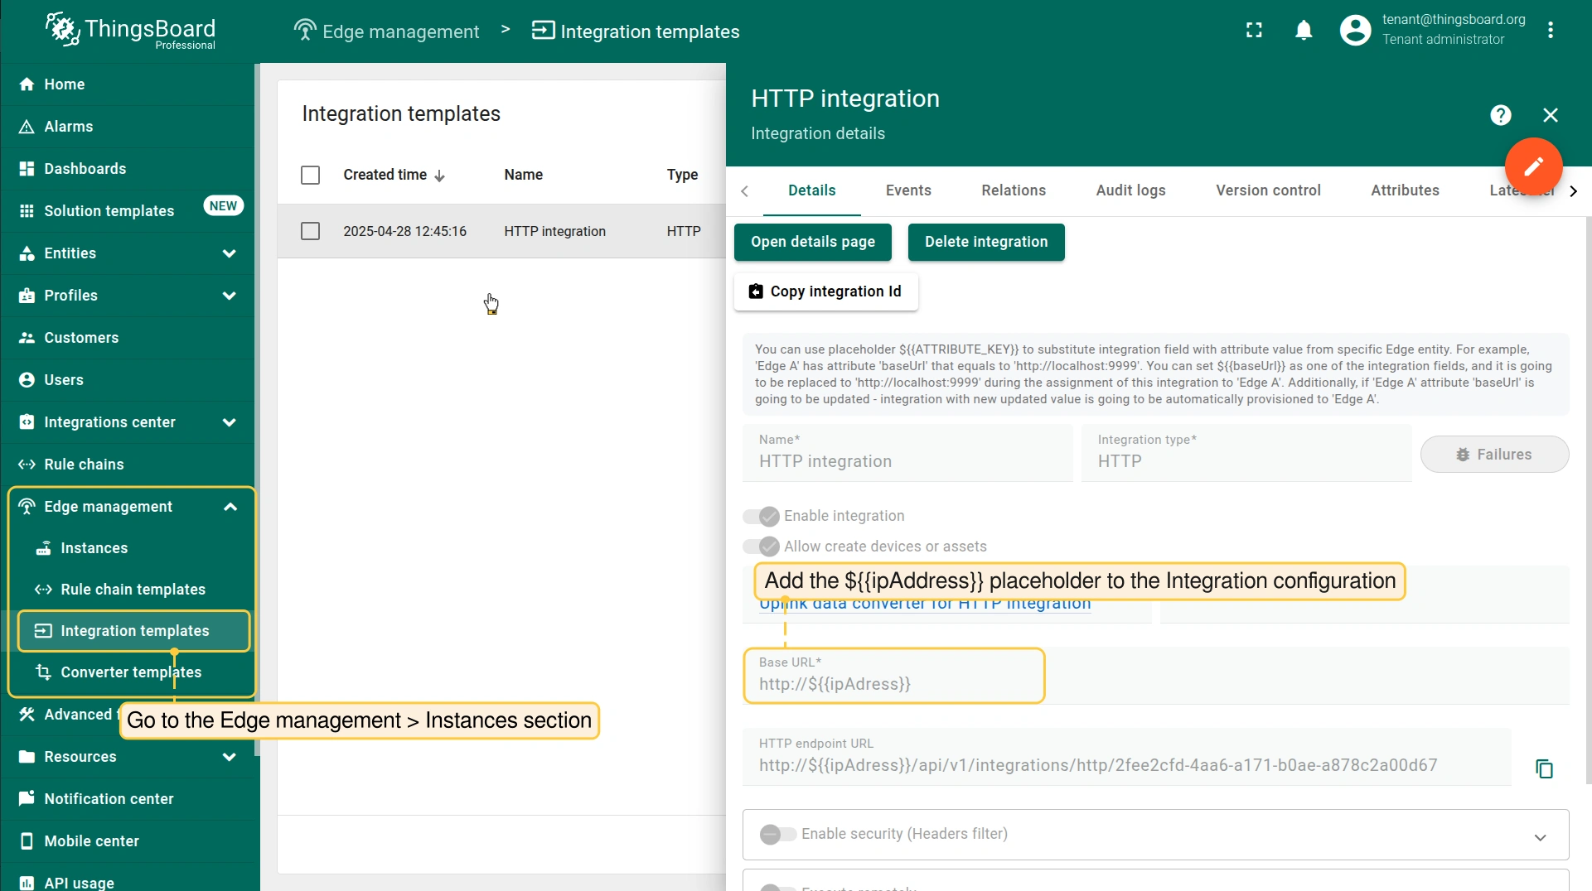Image resolution: width=1592 pixels, height=891 pixels.
Task: Open the help question mark icon
Action: point(1500,115)
